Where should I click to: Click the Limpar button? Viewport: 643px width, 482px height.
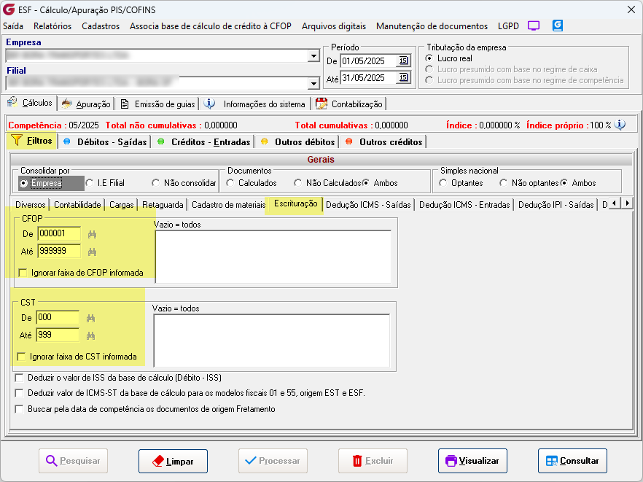tap(173, 461)
